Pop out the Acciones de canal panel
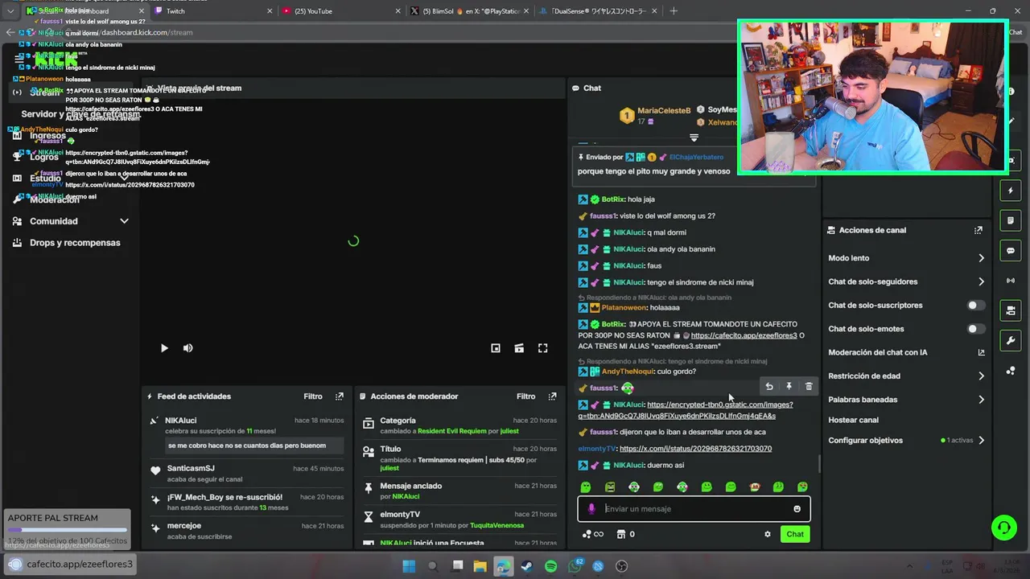 coord(978,230)
